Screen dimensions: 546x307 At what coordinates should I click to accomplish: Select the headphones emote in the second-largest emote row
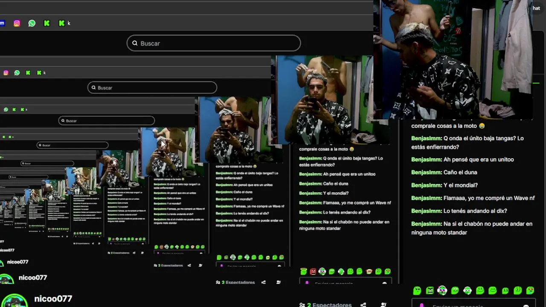click(x=322, y=271)
